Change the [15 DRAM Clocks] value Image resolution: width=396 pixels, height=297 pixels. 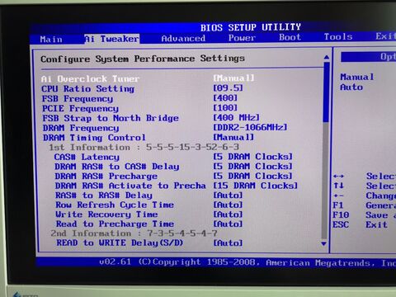click(x=256, y=186)
